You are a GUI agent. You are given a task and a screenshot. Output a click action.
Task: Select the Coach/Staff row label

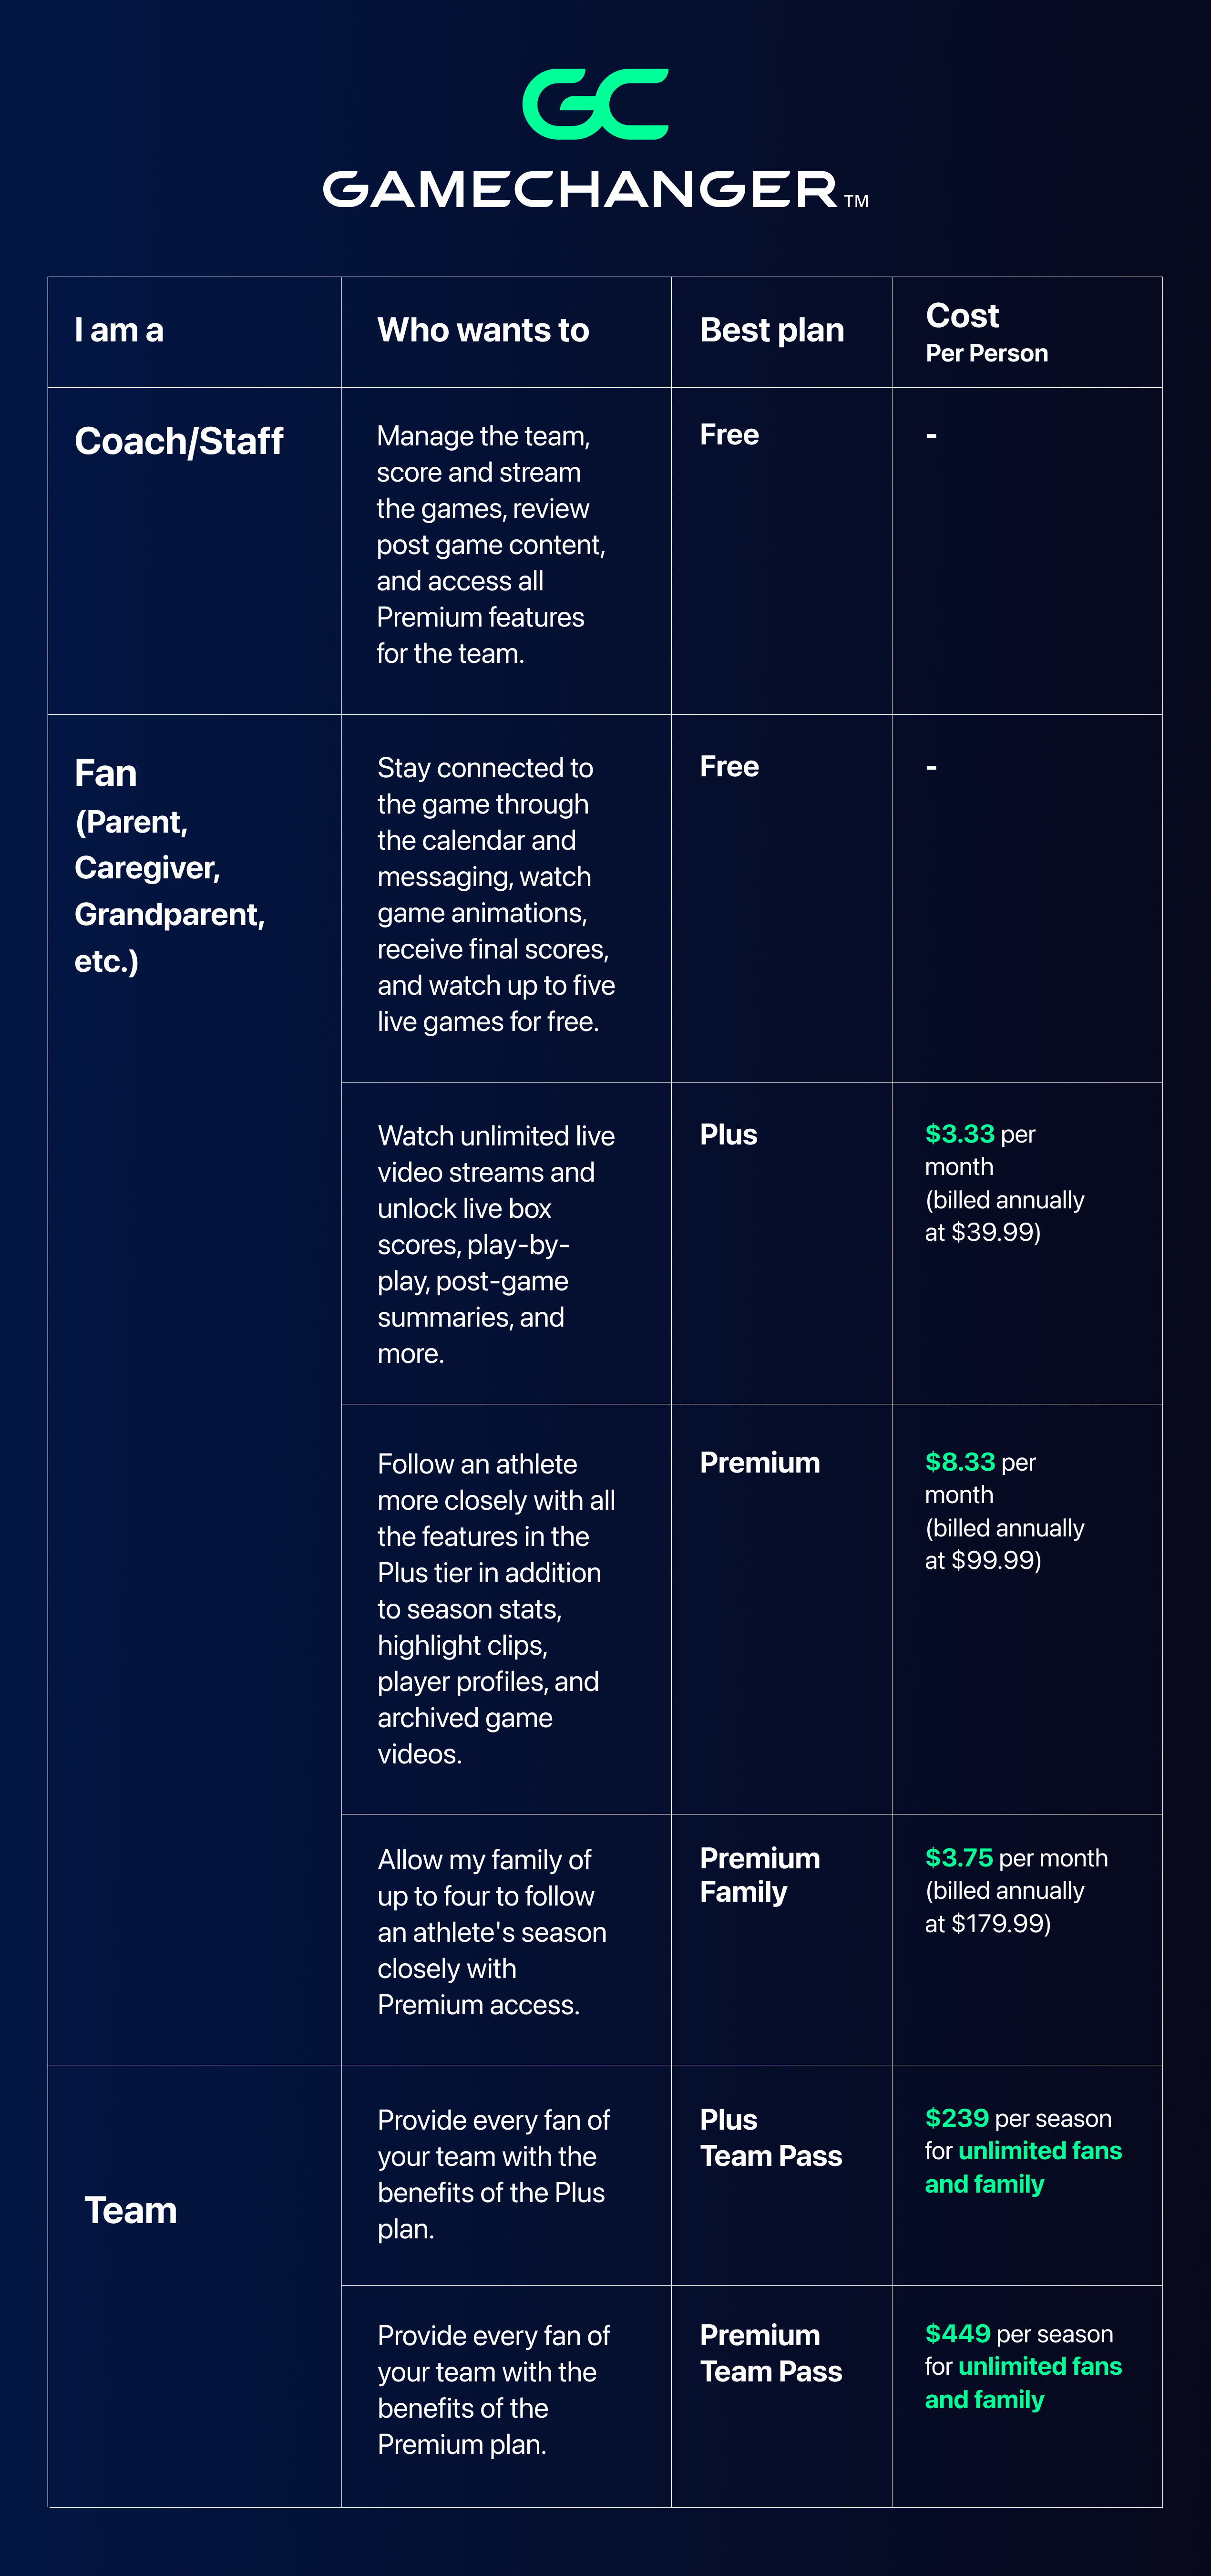[179, 441]
